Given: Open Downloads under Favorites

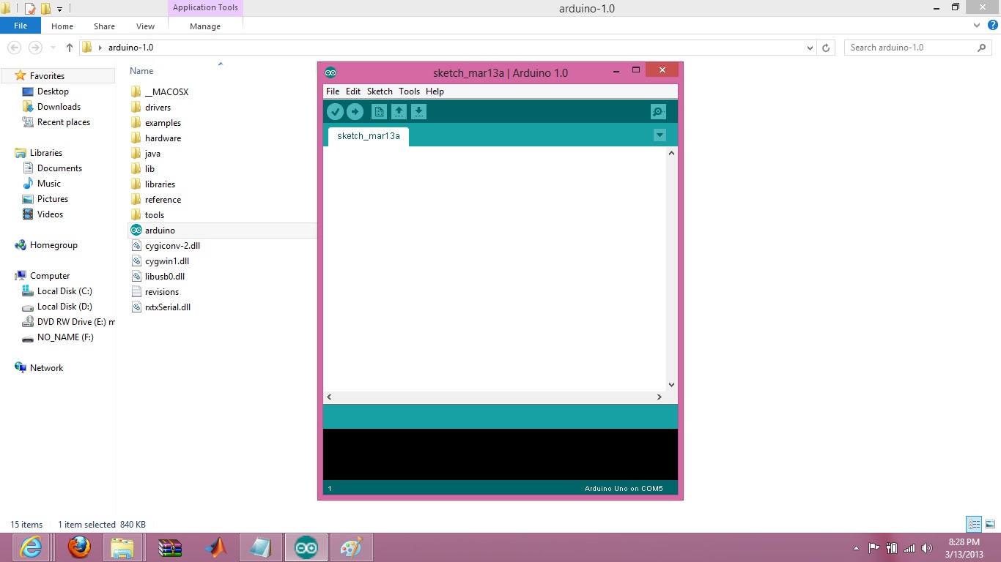Looking at the screenshot, I should (59, 107).
